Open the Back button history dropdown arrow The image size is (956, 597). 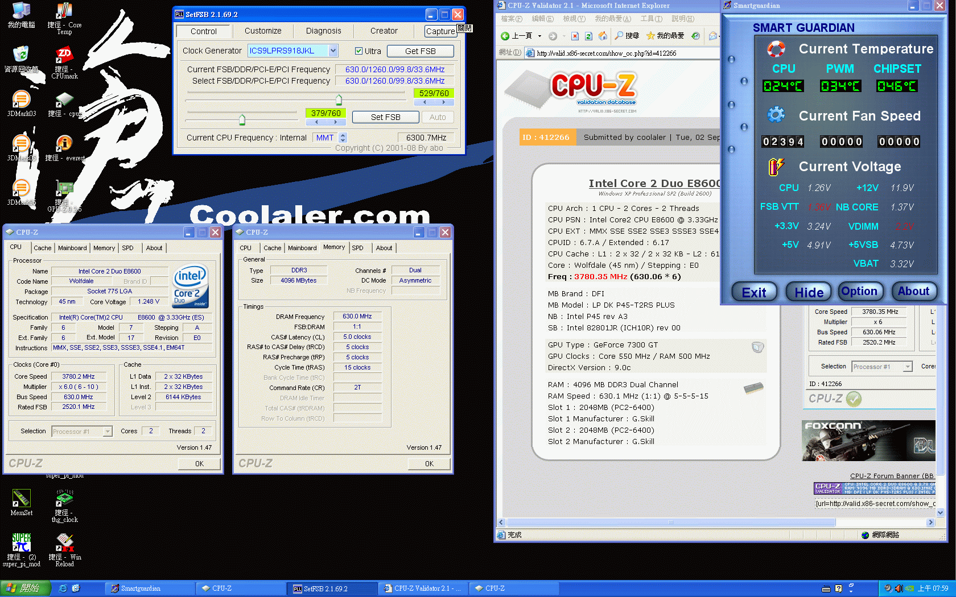coord(539,36)
